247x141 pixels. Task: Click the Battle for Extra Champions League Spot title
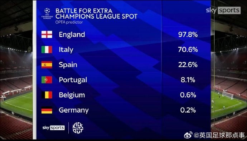pyautogui.click(x=96, y=14)
